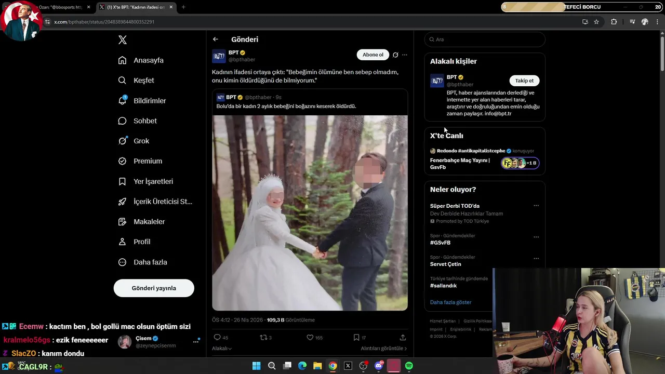Viewport: 665px width, 374px height.
Task: Open Chrome extensions puzzle icon
Action: point(614,22)
